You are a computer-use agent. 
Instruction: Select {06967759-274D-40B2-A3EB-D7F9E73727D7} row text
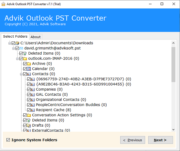[83, 79]
